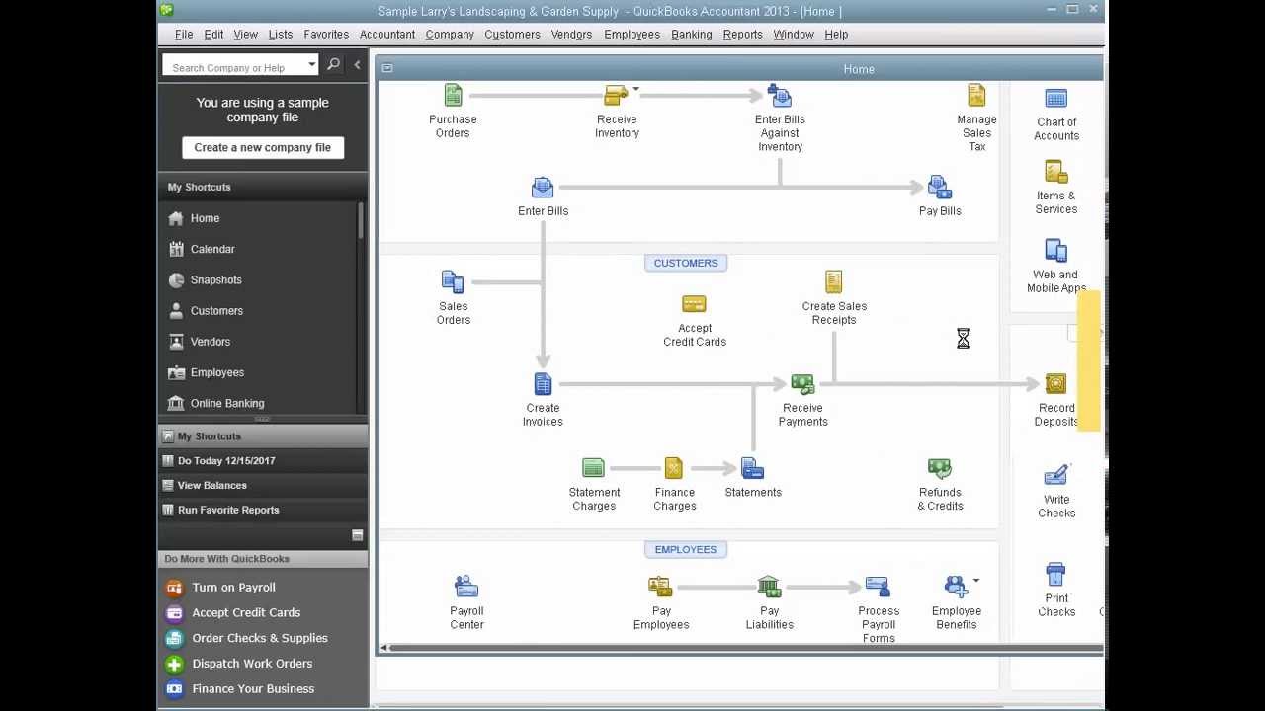Viewport: 1265px width, 711px height.
Task: Open the Employee Benefits icon
Action: pos(956,588)
